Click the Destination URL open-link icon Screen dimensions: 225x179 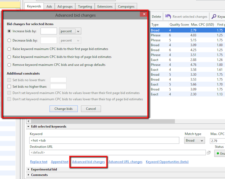(x=208, y=152)
